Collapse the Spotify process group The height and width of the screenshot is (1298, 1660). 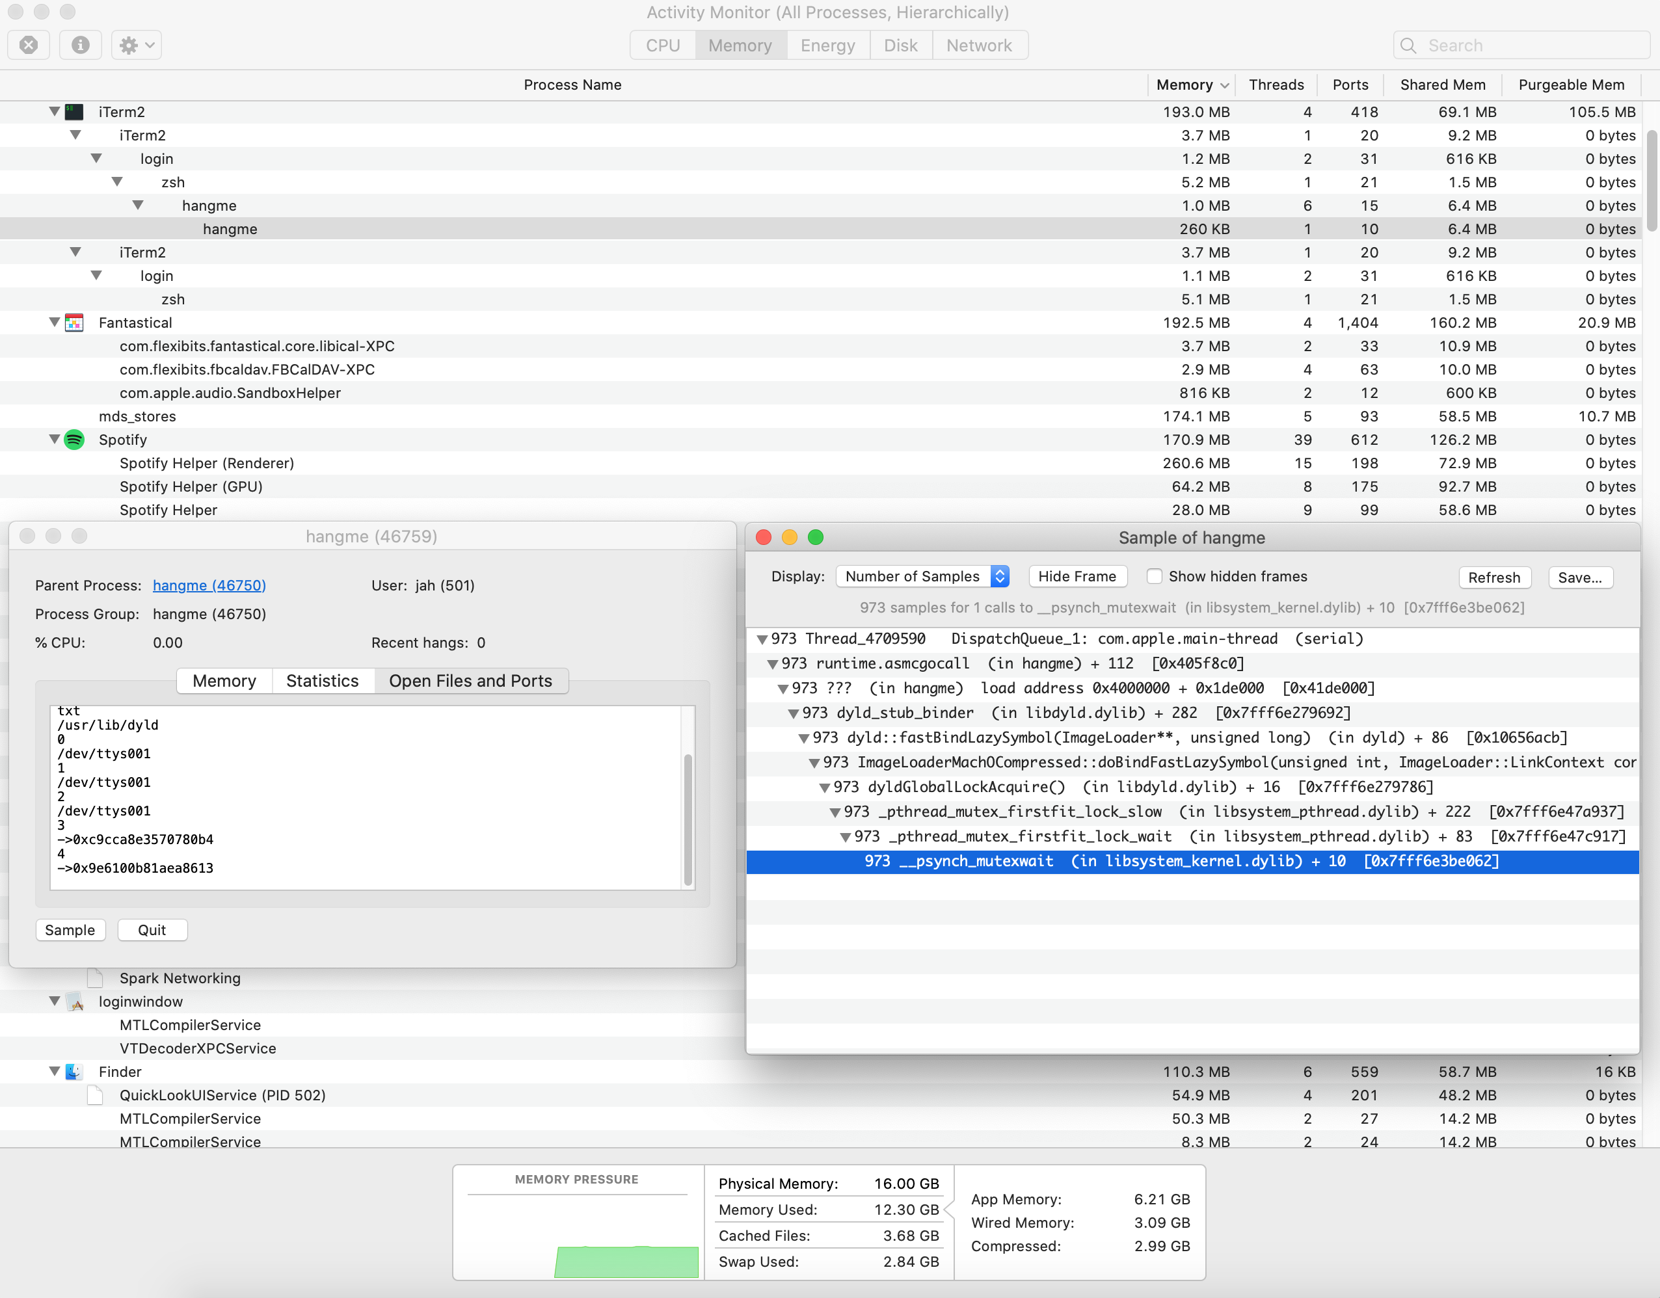click(x=54, y=439)
